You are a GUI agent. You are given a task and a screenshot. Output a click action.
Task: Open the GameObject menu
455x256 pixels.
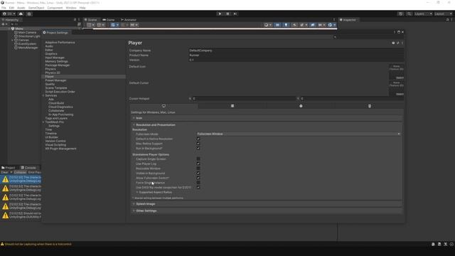[x=36, y=8]
